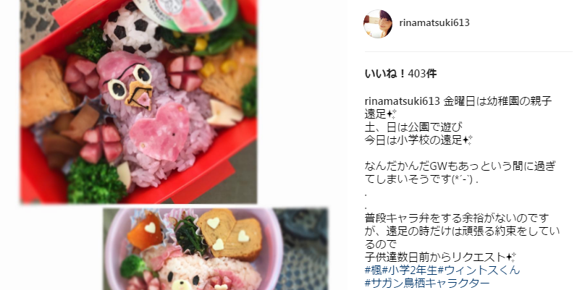The width and height of the screenshot is (577, 290).
Task: Open the #サガン鳥栖キャラクター hashtag
Action: click(427, 283)
